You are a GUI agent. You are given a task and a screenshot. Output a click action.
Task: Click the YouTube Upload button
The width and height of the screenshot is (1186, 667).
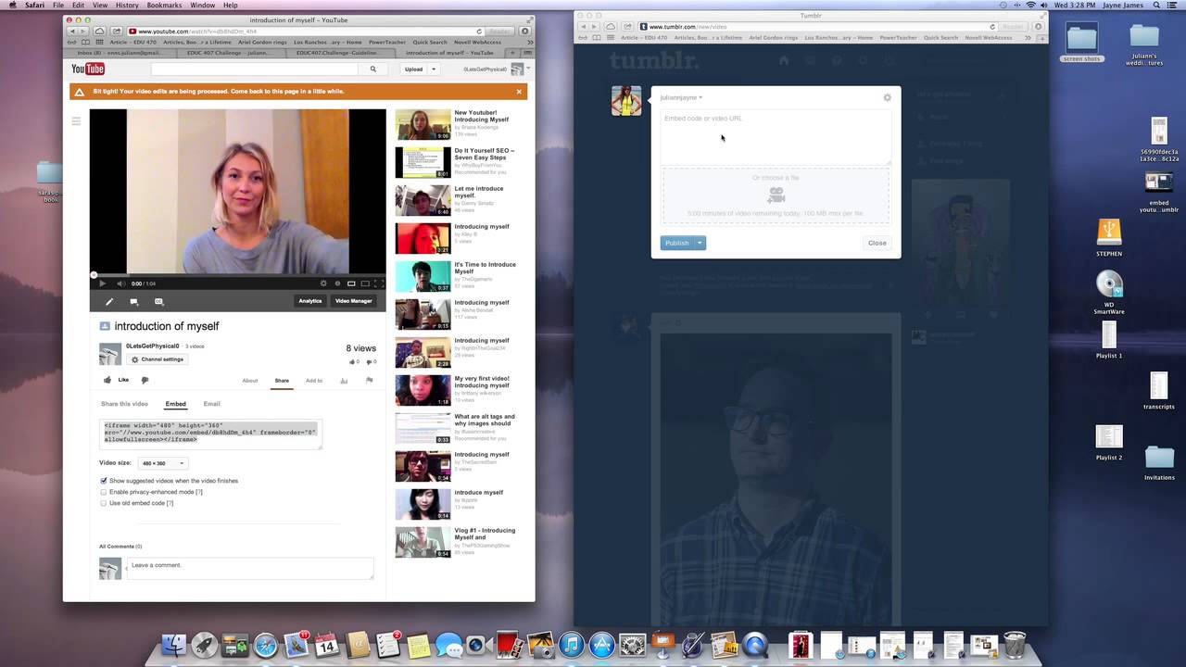pos(414,69)
